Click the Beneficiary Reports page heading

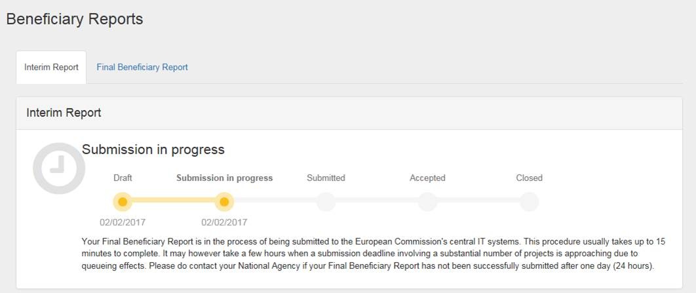(75, 19)
